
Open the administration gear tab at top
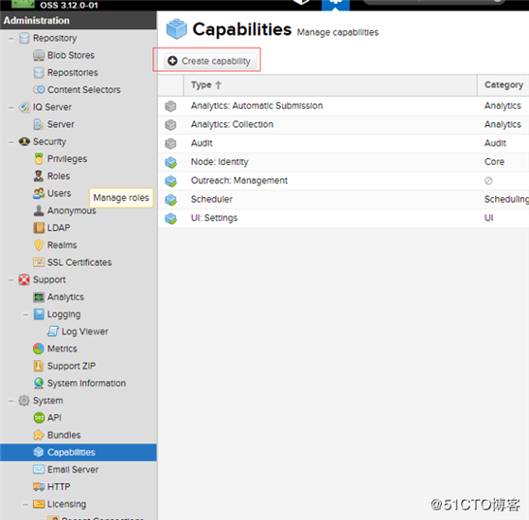click(336, 4)
